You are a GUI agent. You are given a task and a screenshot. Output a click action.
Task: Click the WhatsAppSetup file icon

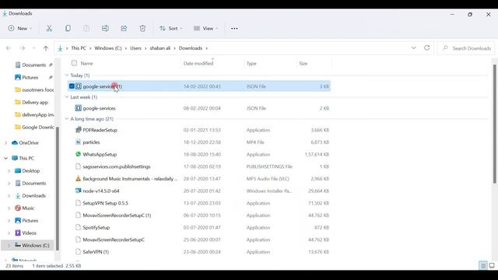pos(78,154)
